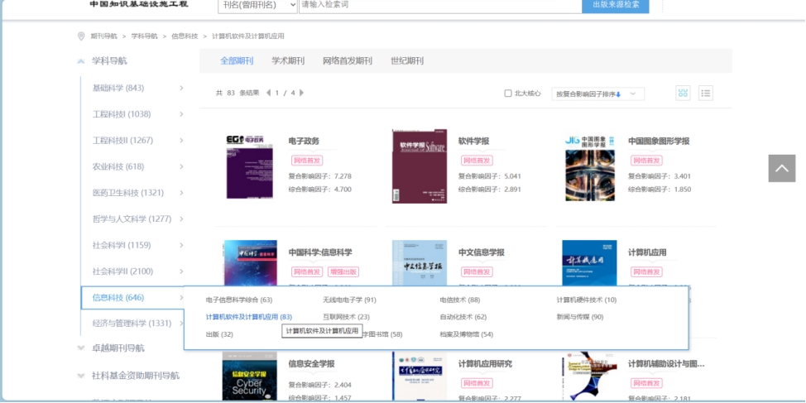Click the 信息安全学报 journal title
The height and width of the screenshot is (403, 806).
click(311, 364)
